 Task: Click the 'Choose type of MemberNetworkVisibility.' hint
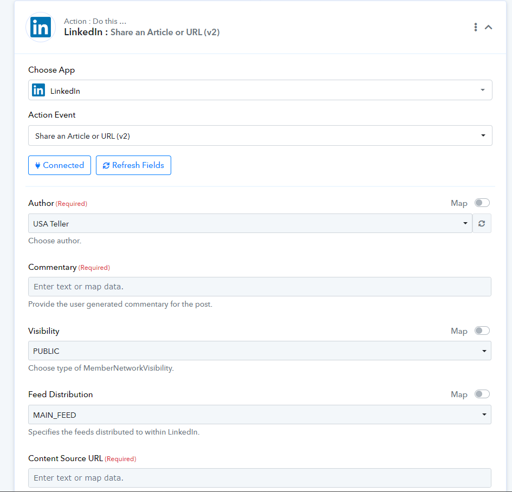tap(101, 368)
